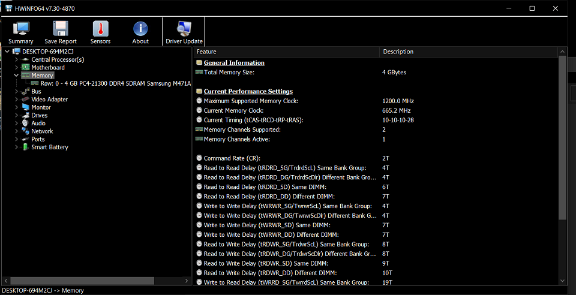Select the Maximum Supported Memory Clock row
Image resolution: width=576 pixels, height=295 pixels.
[x=376, y=101]
